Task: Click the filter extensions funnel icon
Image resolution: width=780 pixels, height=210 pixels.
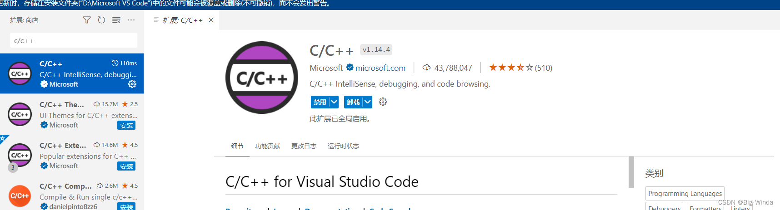Action: [x=86, y=20]
